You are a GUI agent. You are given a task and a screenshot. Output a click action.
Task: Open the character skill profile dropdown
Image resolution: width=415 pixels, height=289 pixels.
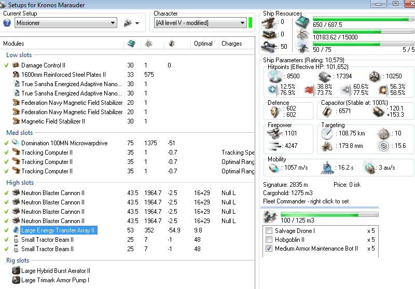tap(200, 23)
